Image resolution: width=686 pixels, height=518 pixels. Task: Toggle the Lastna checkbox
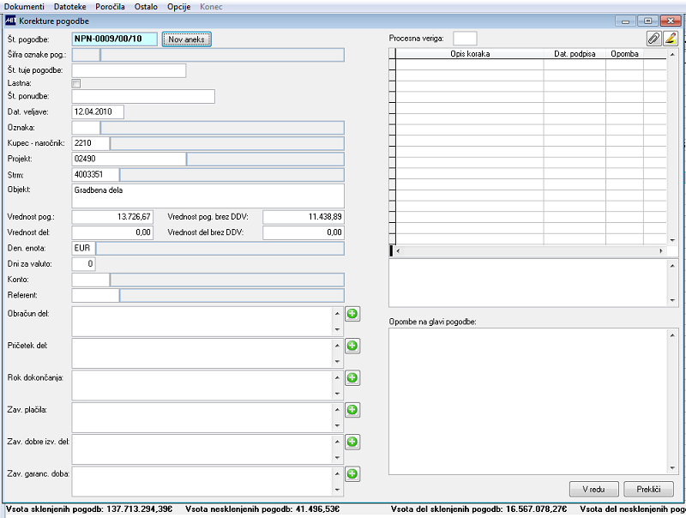(76, 83)
